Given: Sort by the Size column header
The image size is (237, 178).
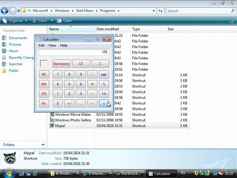Looking at the screenshot, I should pyautogui.click(x=177, y=29).
